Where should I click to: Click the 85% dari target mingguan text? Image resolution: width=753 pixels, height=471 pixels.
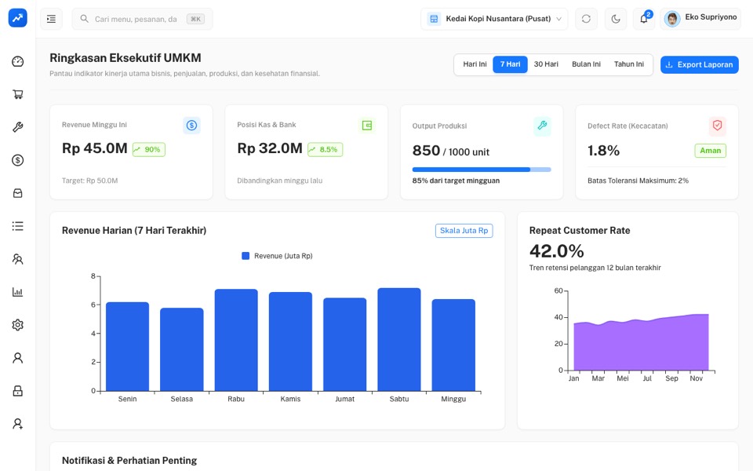point(456,181)
